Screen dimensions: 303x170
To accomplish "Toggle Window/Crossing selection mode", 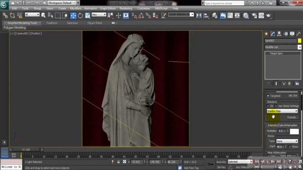I will coord(65,16).
